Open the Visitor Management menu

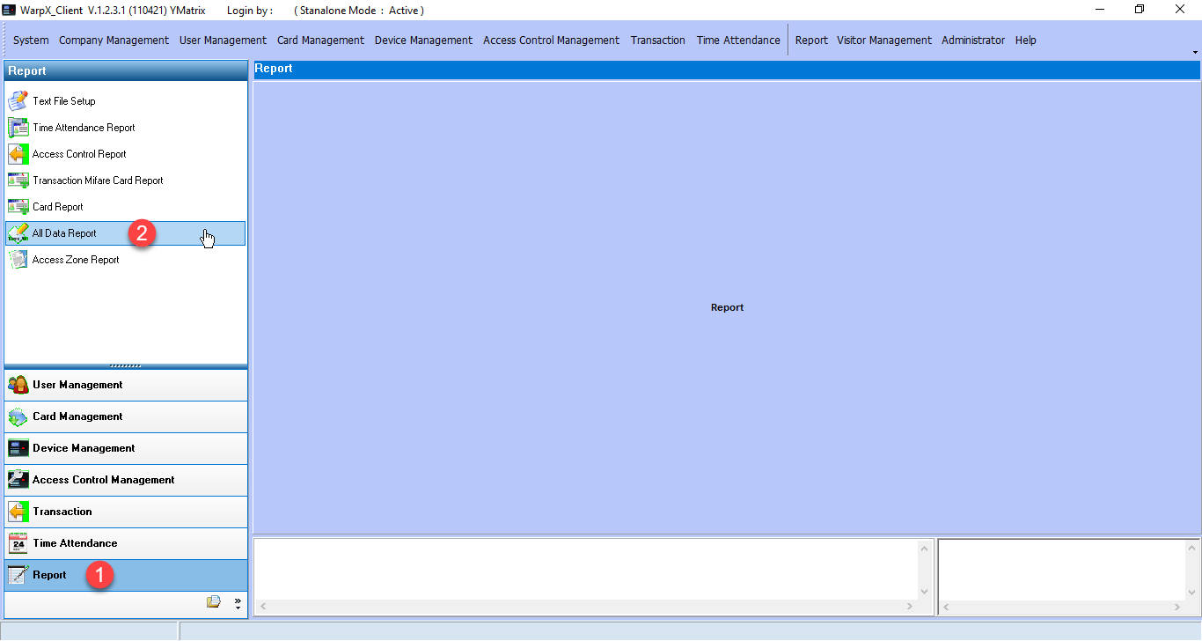tap(884, 40)
